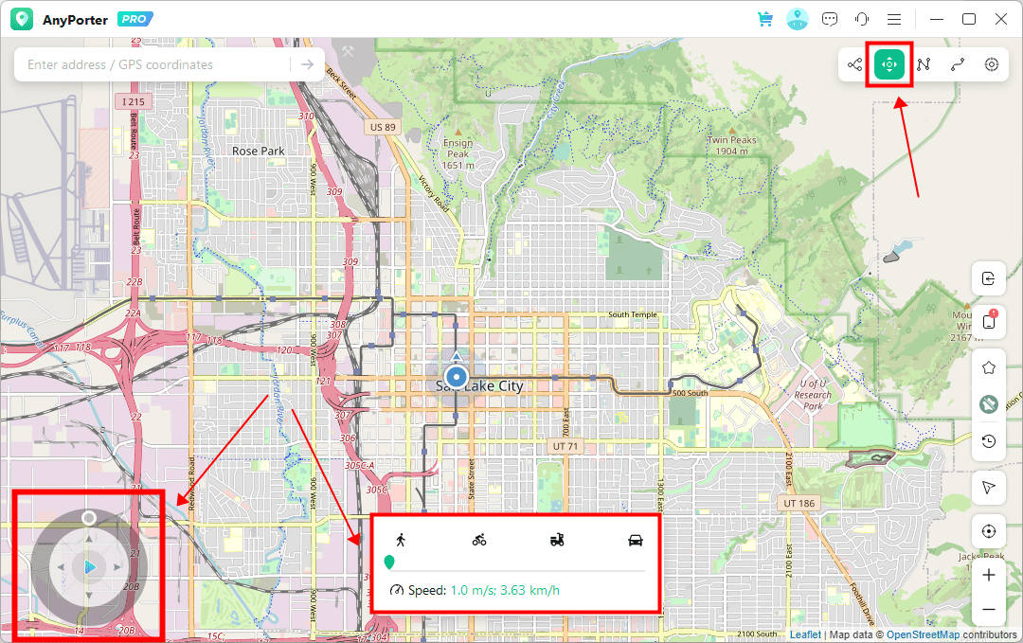Click the green speed slider handle
This screenshot has height=643, width=1023.
[x=389, y=563]
